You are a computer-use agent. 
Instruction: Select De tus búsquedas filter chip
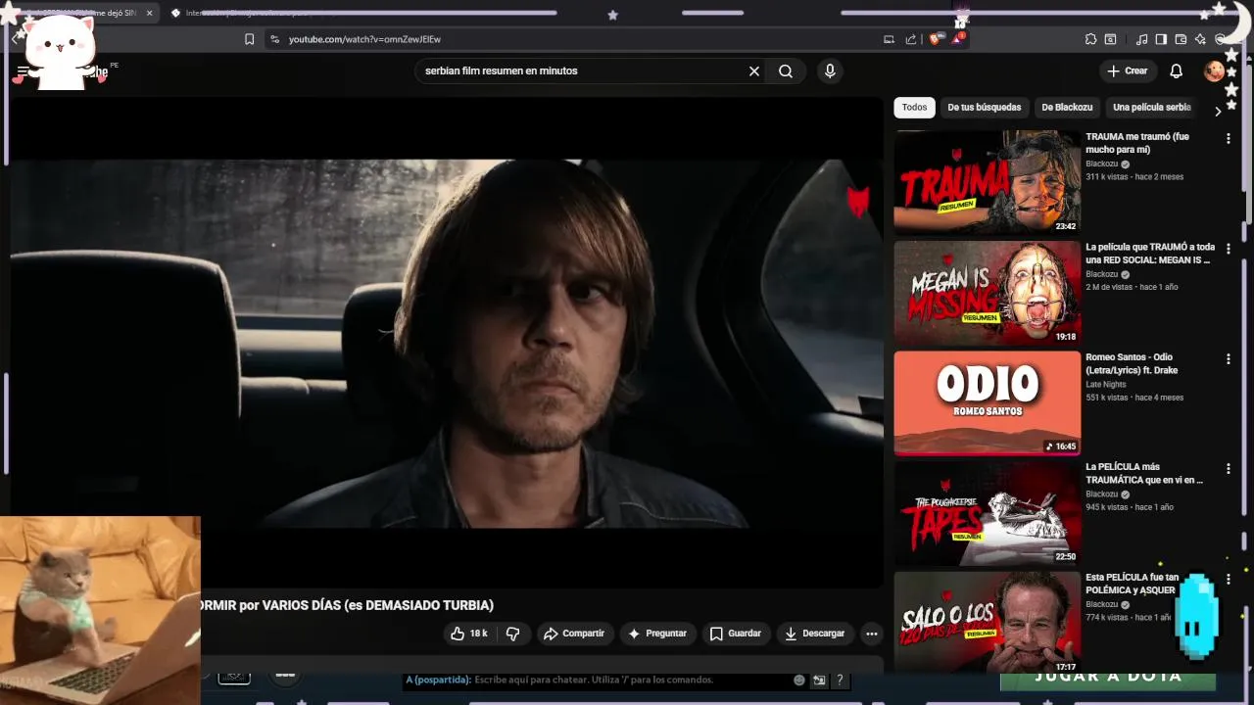984,108
